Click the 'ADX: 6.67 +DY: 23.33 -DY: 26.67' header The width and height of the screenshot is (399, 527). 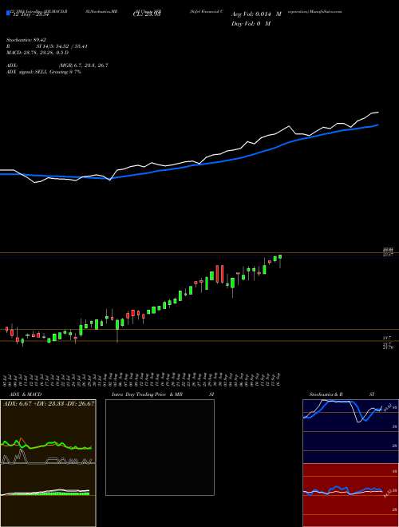coord(49,403)
